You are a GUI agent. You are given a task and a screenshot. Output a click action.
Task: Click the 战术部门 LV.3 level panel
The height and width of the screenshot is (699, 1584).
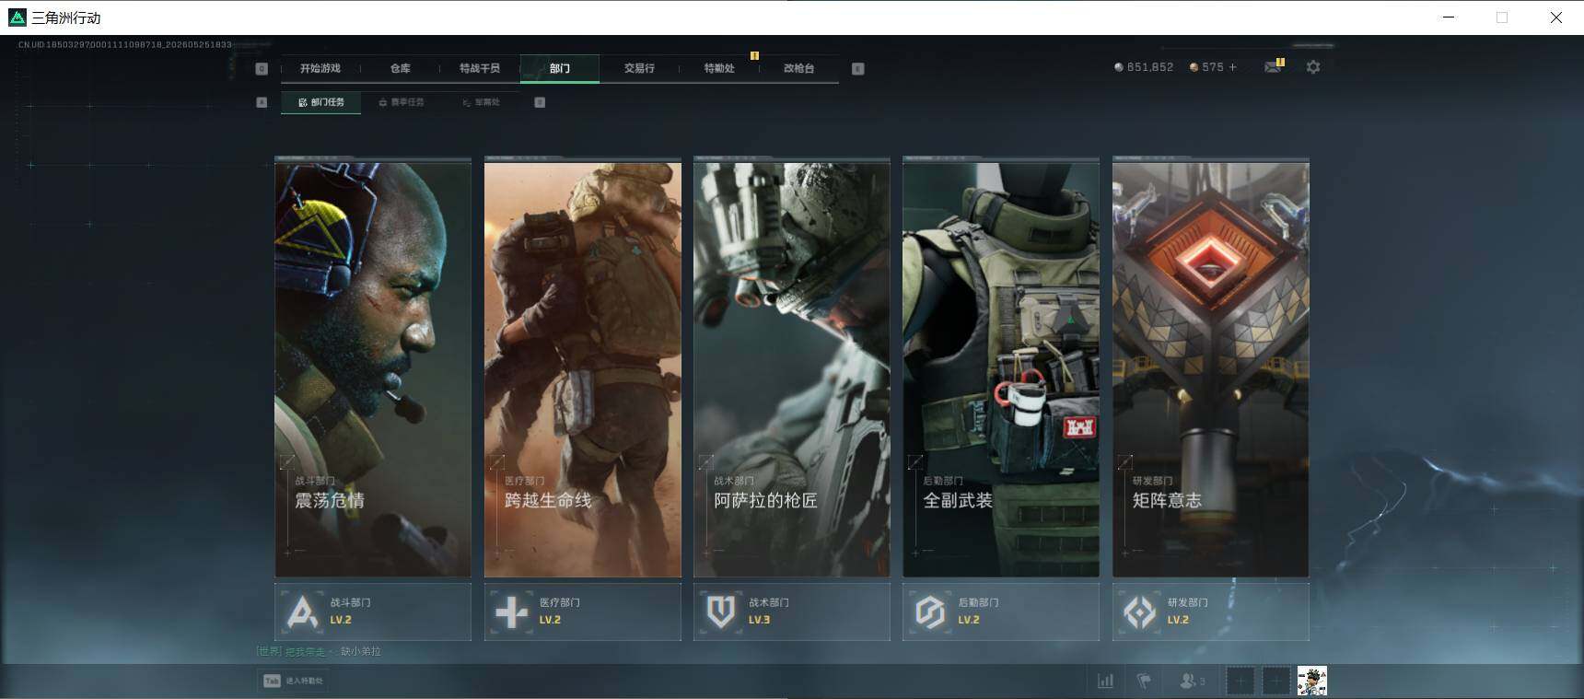[x=792, y=612]
